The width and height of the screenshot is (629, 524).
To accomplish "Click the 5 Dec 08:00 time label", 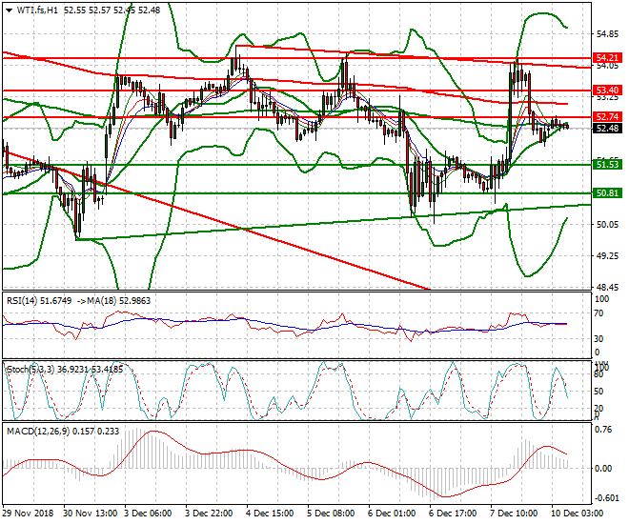I will (x=331, y=514).
